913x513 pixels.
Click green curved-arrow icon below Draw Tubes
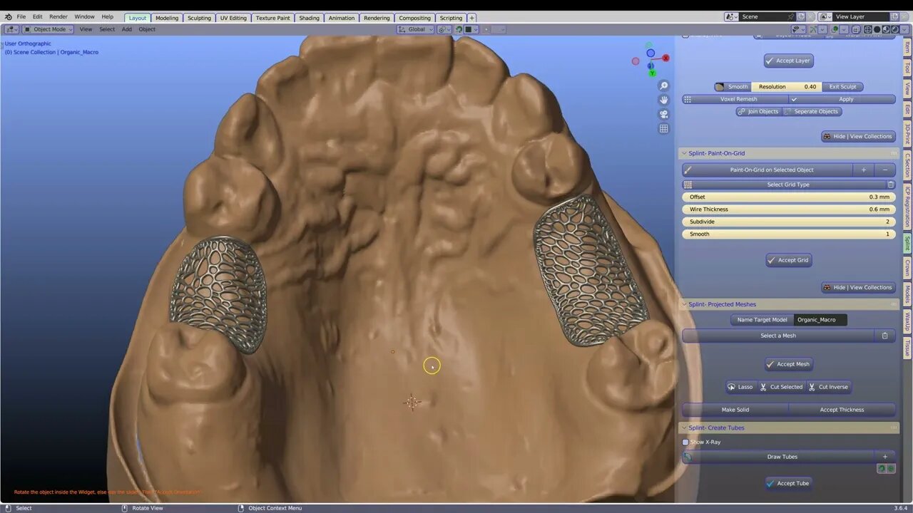[x=882, y=469]
